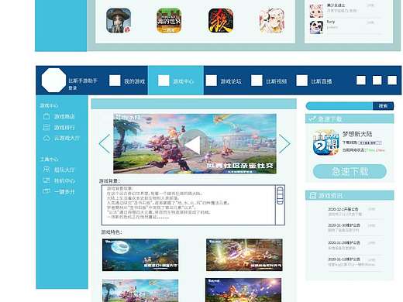Click the furry entry name in list

(331, 22)
